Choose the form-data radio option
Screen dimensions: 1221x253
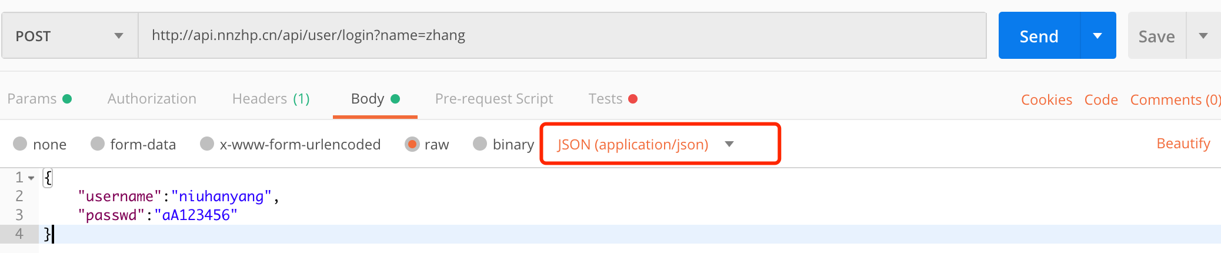pyautogui.click(x=98, y=144)
